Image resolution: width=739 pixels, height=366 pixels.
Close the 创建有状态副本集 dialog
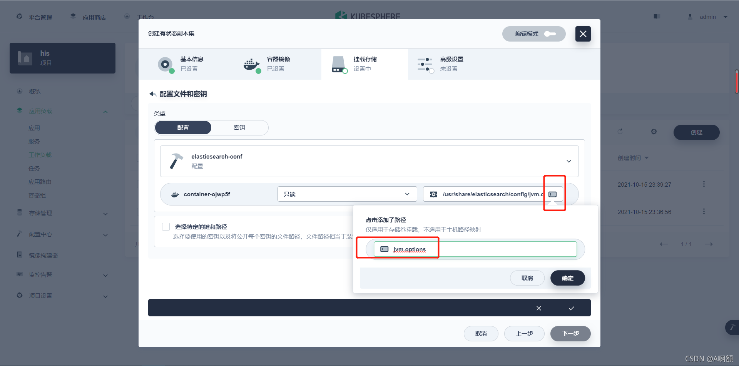click(583, 34)
